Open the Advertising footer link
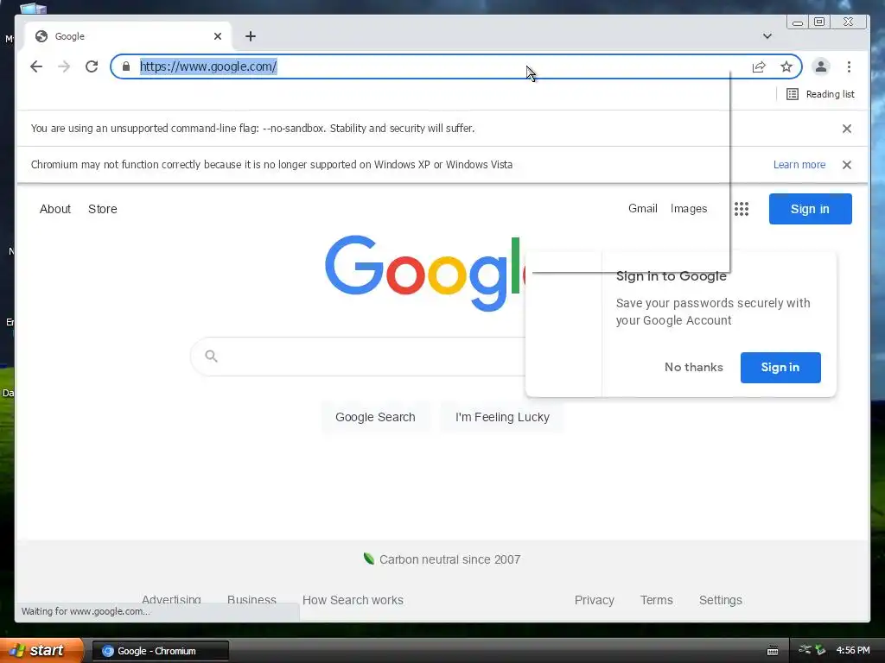Viewport: 885px width, 663px height. (171, 599)
